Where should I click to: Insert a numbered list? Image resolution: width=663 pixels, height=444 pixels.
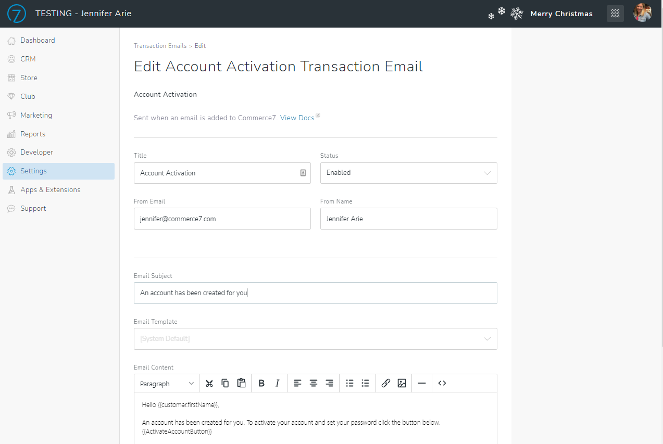(365, 383)
